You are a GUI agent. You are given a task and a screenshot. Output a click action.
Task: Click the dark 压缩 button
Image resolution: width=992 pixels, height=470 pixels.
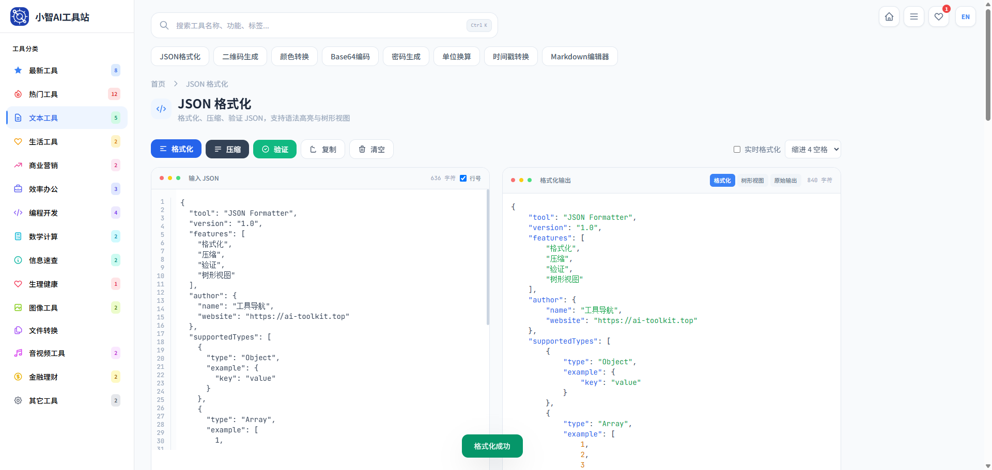(227, 149)
